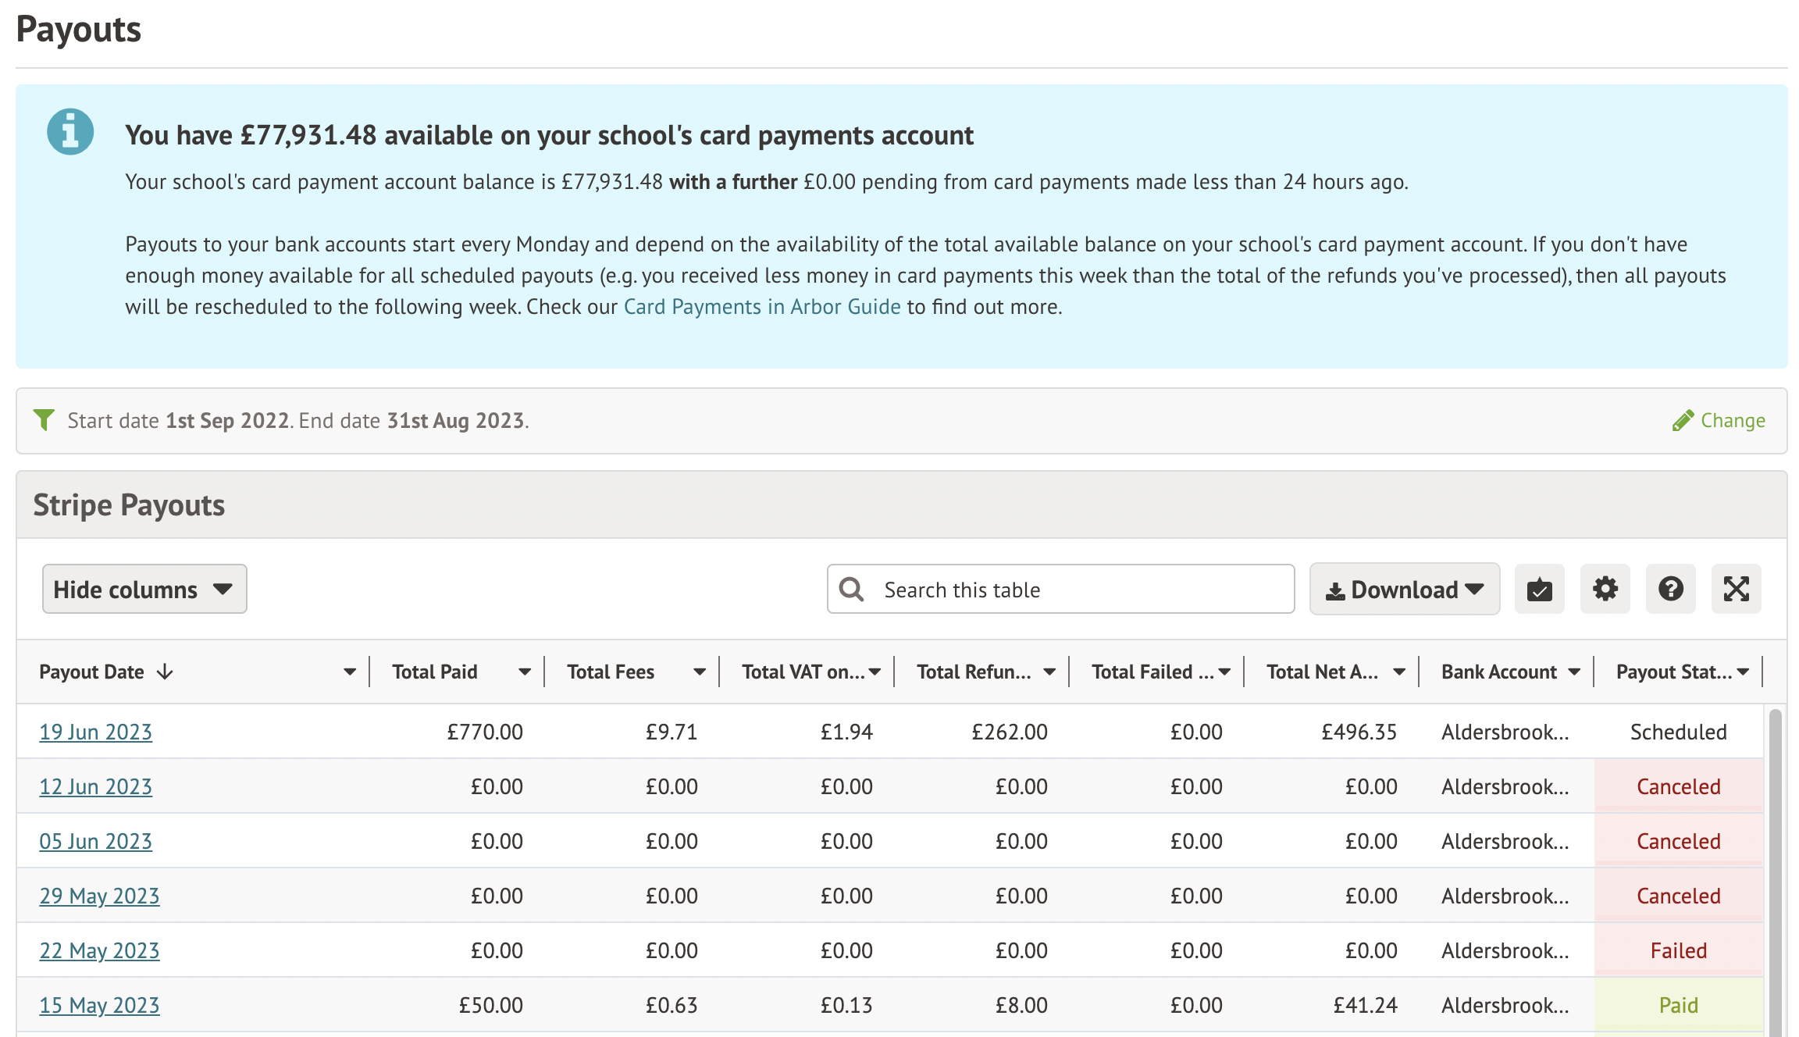Click the search magnifier icon in the table
This screenshot has width=1799, height=1037.
(851, 590)
